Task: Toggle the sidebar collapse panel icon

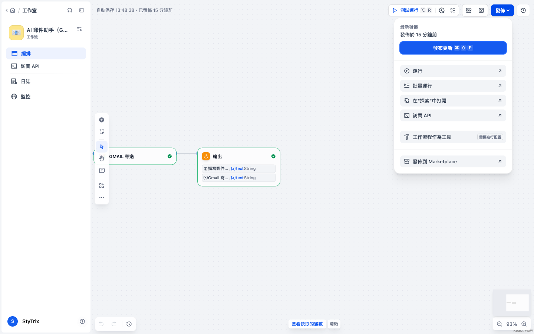Action: [82, 10]
